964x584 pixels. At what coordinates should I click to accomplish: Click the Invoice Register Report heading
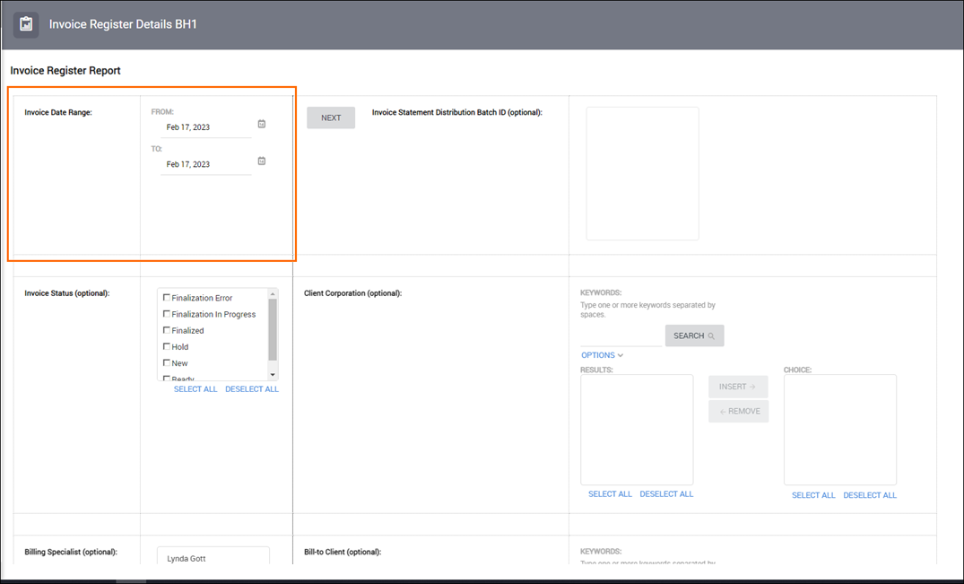point(65,71)
